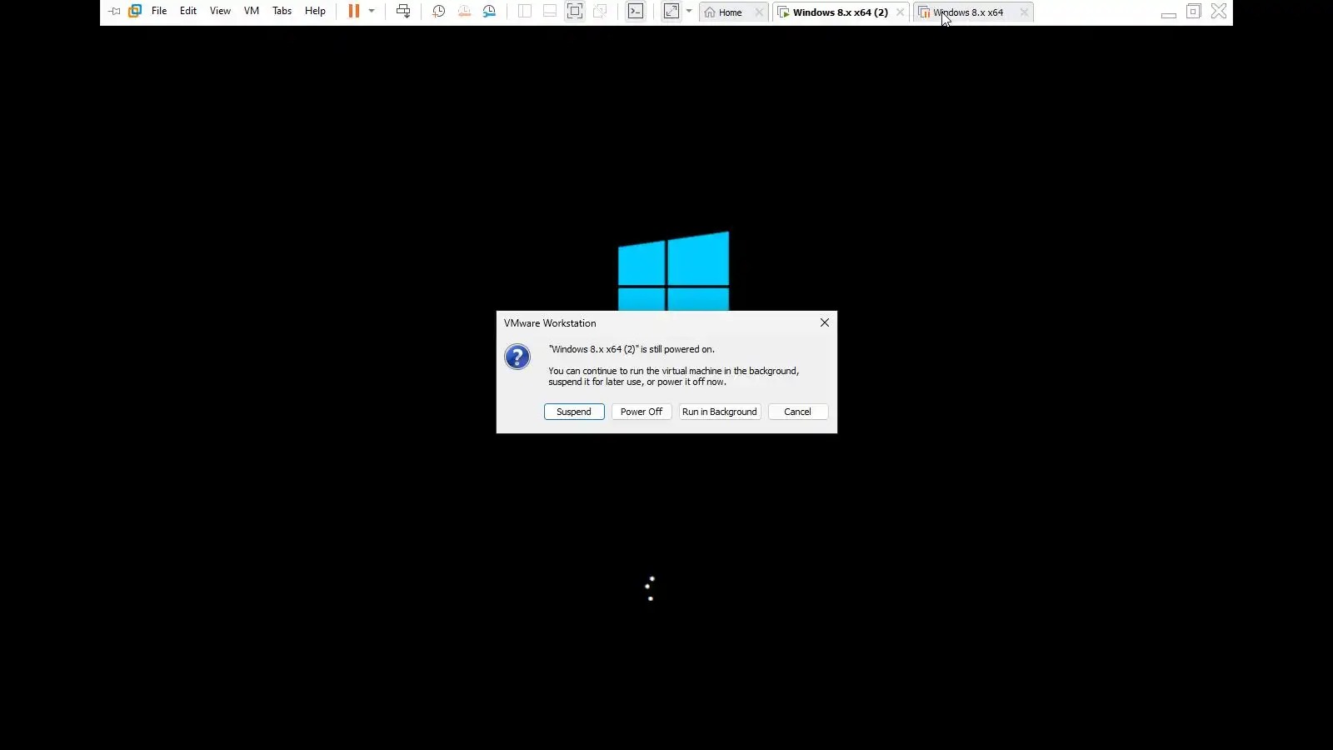Screen dimensions: 1333x750
Task: Open the VM menu
Action: 252,12
